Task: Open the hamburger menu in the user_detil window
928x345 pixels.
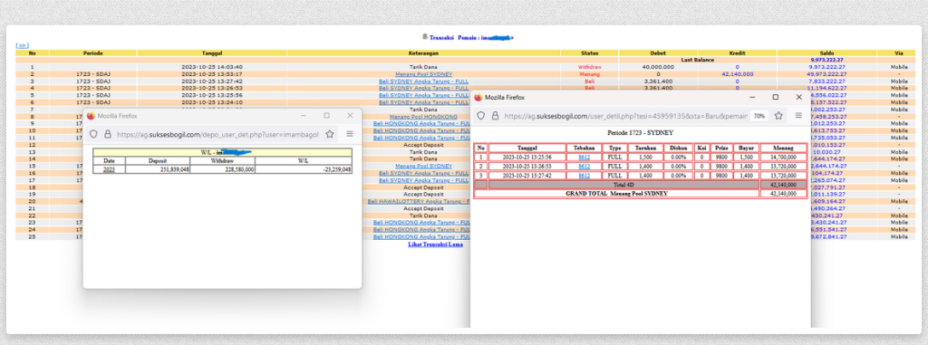Action: tap(798, 116)
